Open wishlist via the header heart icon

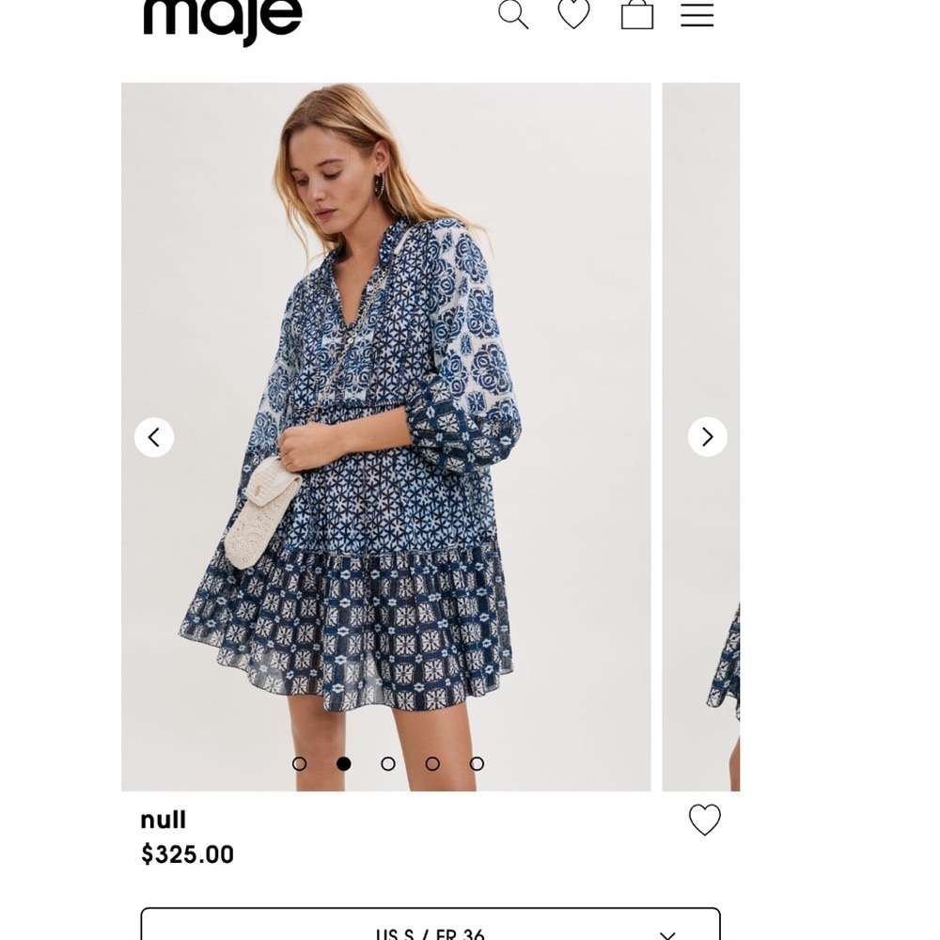(x=573, y=15)
